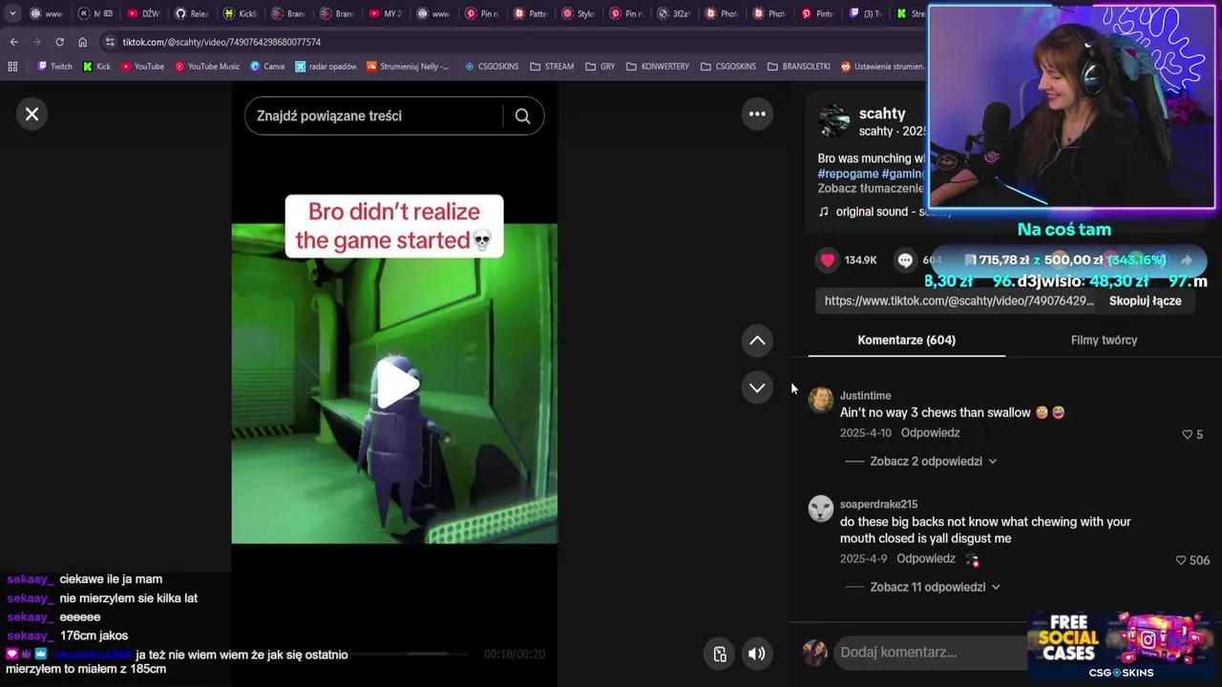1222x687 pixels.
Task: Click Skopiuj łącze button
Action: click(1145, 301)
